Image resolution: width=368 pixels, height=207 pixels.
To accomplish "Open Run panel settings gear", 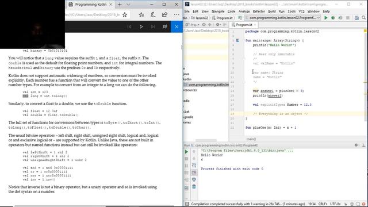I will (x=356, y=145).
